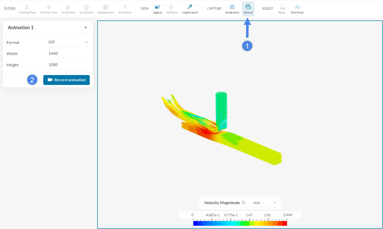Screen dimensions: 383x229
Task: Select the Iso Volume filter
Action: [x=86, y=8]
